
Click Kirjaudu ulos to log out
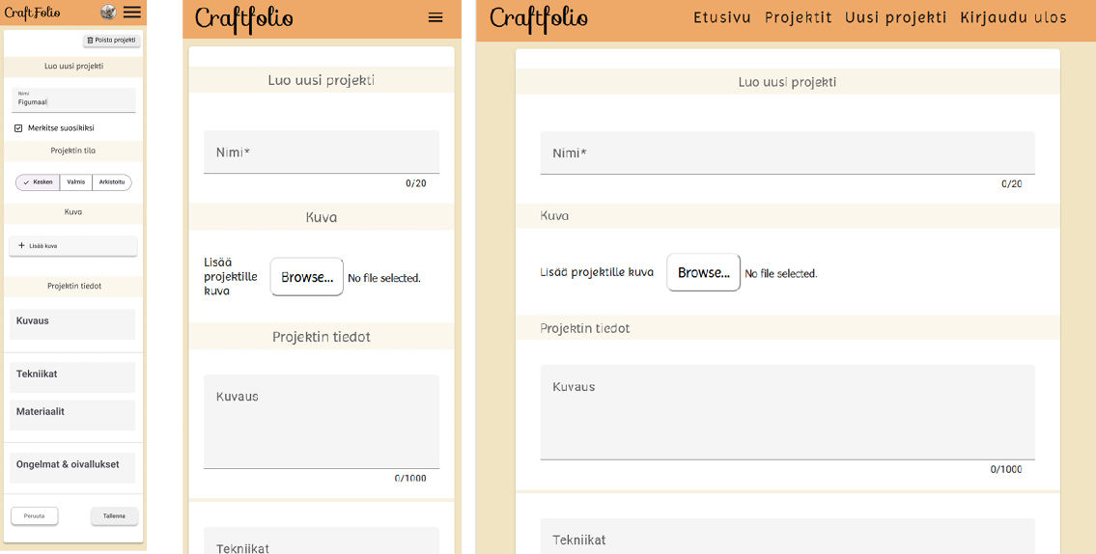click(x=1013, y=18)
